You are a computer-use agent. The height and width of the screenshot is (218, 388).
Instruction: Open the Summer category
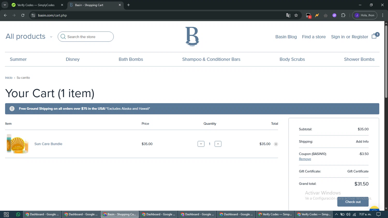tap(18, 59)
